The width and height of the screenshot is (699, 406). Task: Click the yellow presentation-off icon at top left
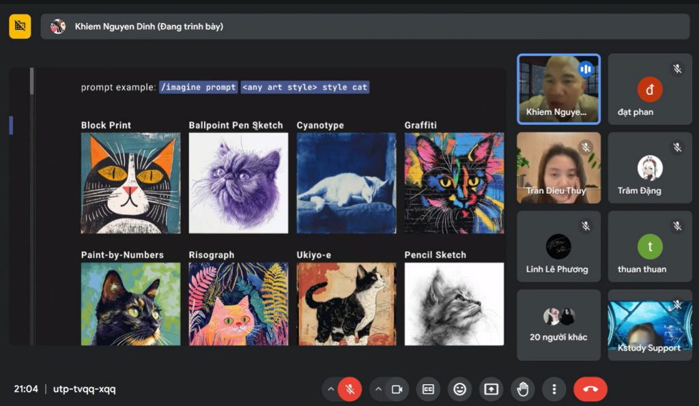[20, 27]
